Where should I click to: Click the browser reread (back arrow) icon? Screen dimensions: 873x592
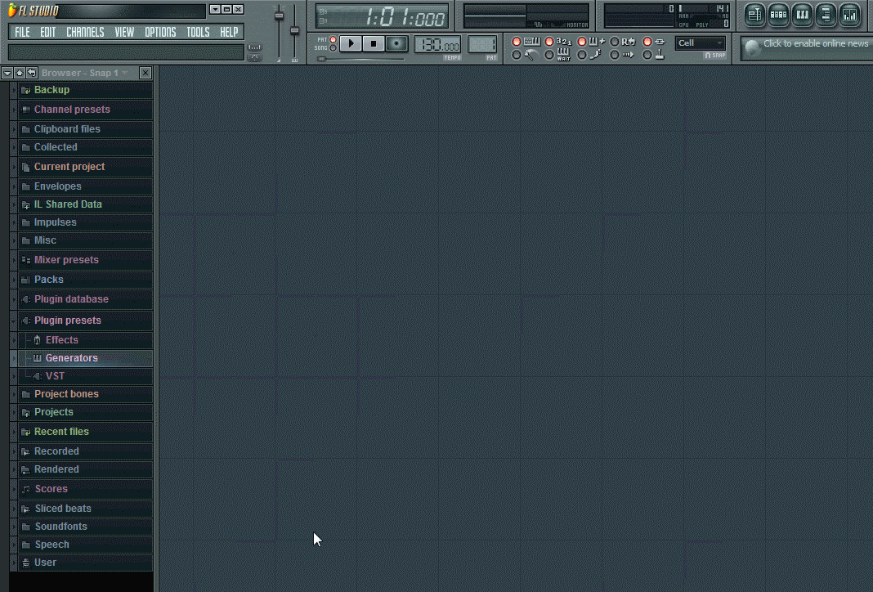point(32,73)
